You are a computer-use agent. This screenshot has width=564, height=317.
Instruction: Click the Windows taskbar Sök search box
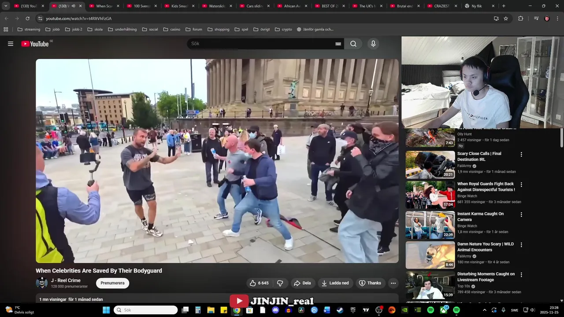click(146, 310)
